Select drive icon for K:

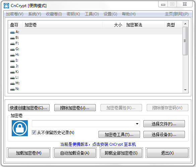(x=12, y=72)
